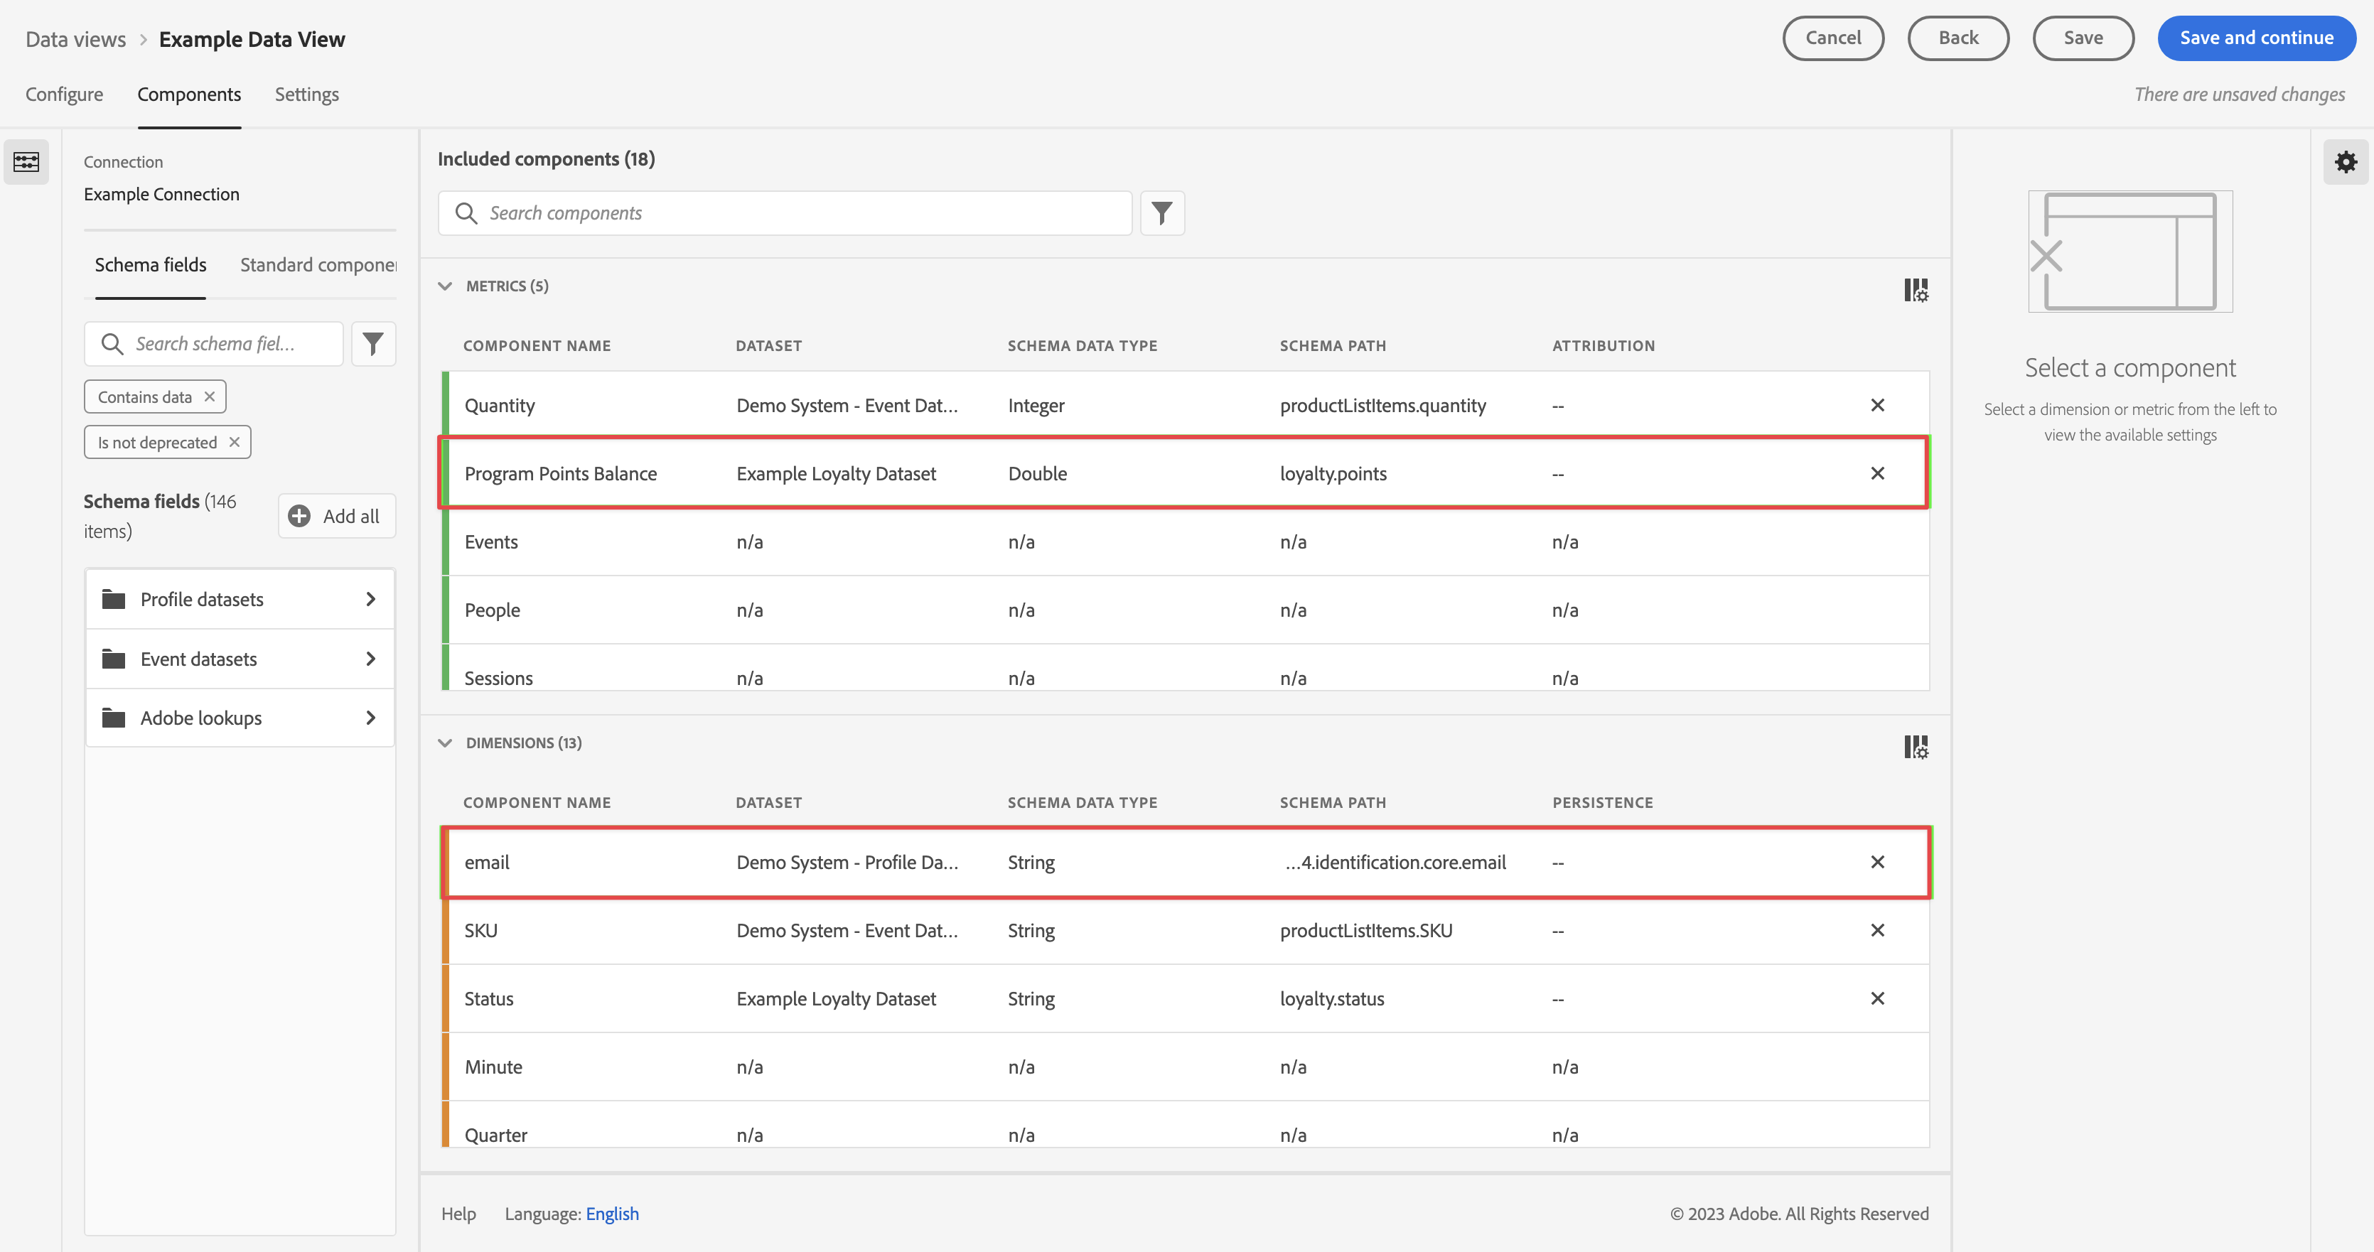The width and height of the screenshot is (2374, 1252).
Task: Remove the email dimension with X icon
Action: (1877, 863)
